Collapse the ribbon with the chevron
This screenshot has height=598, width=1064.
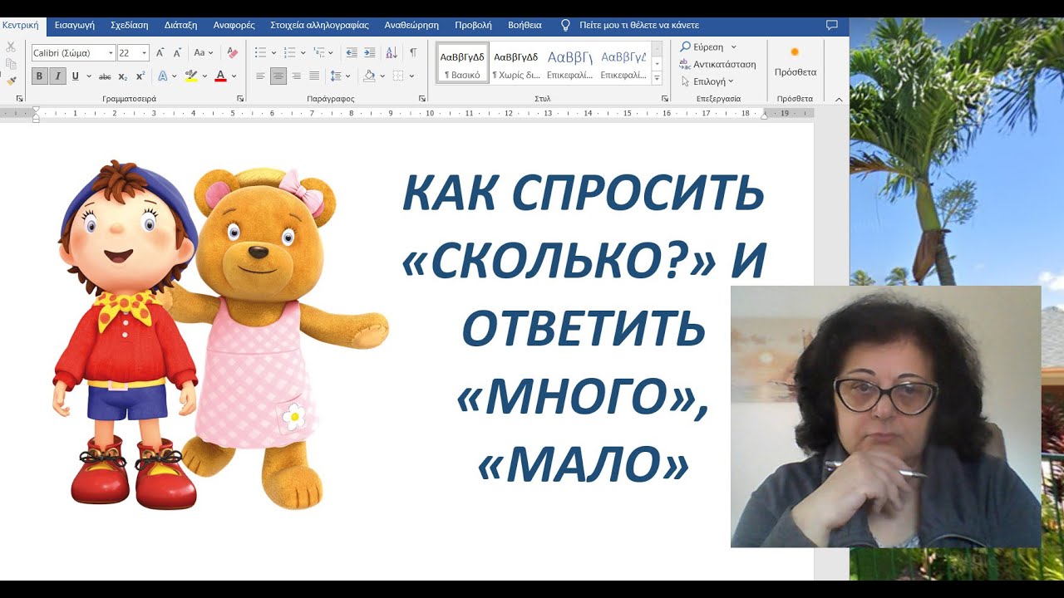(x=838, y=99)
